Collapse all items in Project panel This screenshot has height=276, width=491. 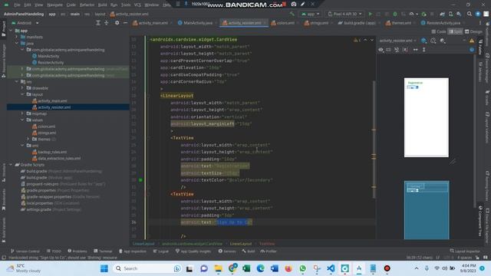pos(106,23)
